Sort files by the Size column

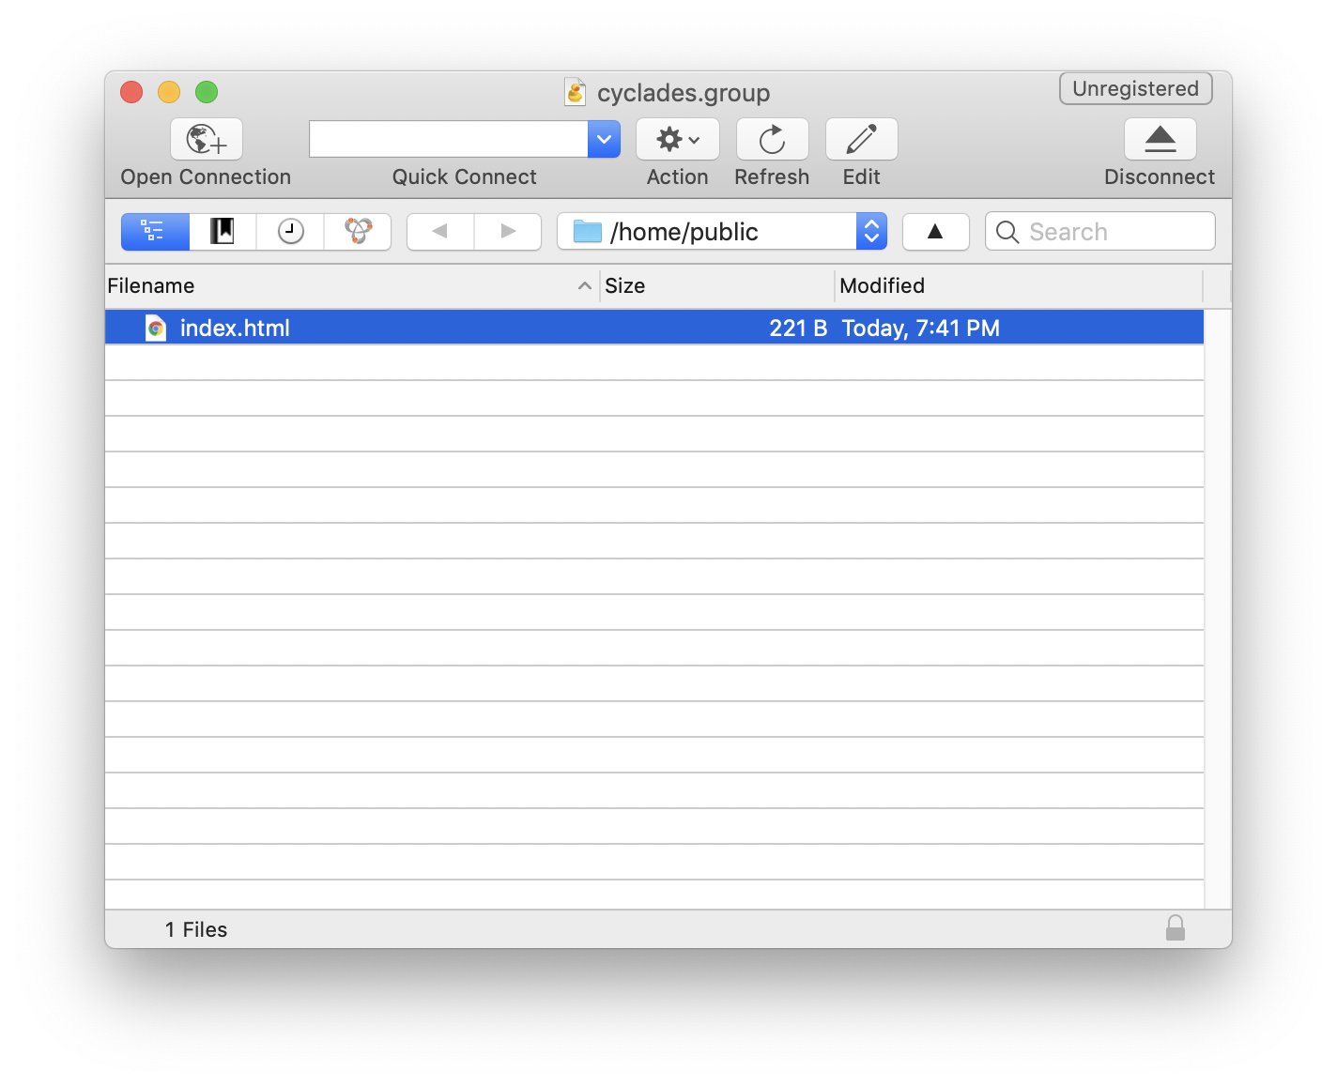point(715,286)
